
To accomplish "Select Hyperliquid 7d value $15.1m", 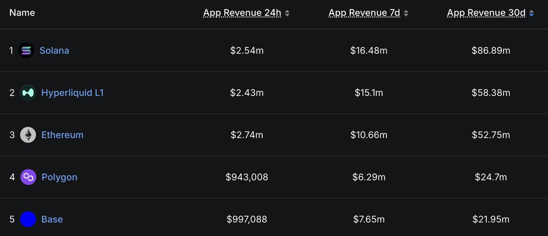I will coord(369,93).
